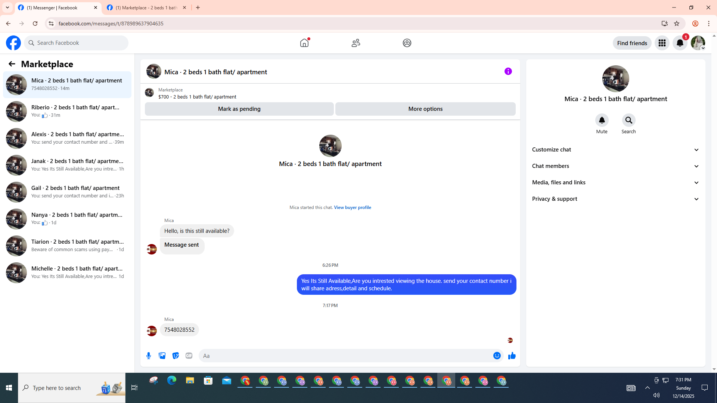Attach a file using the photo icon
The width and height of the screenshot is (717, 403).
pos(162,356)
